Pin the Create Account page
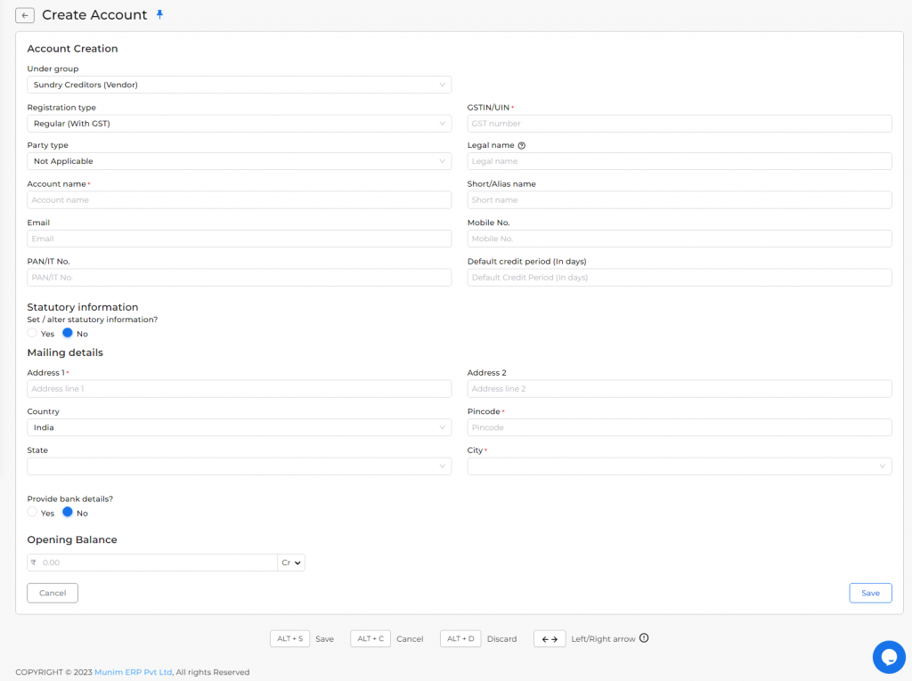 click(x=160, y=15)
